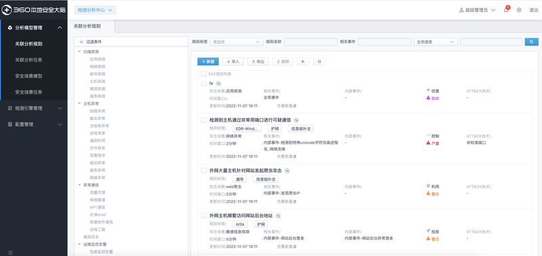542x256 pixels.
Task: Open the 全局搜索 dropdown
Action: pos(436,42)
